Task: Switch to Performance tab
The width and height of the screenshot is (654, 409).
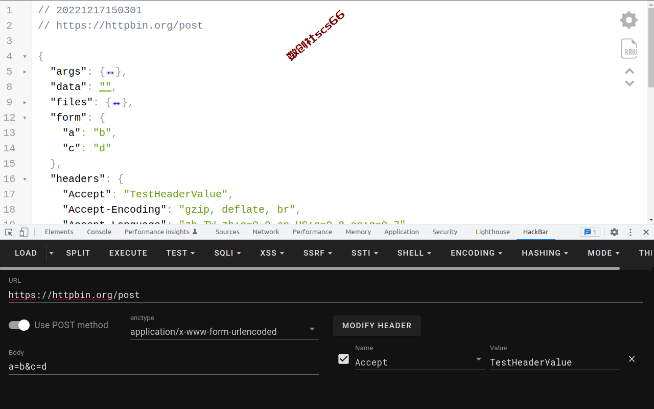Action: (312, 232)
